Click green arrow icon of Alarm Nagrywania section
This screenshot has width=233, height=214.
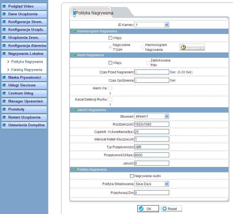(75, 55)
